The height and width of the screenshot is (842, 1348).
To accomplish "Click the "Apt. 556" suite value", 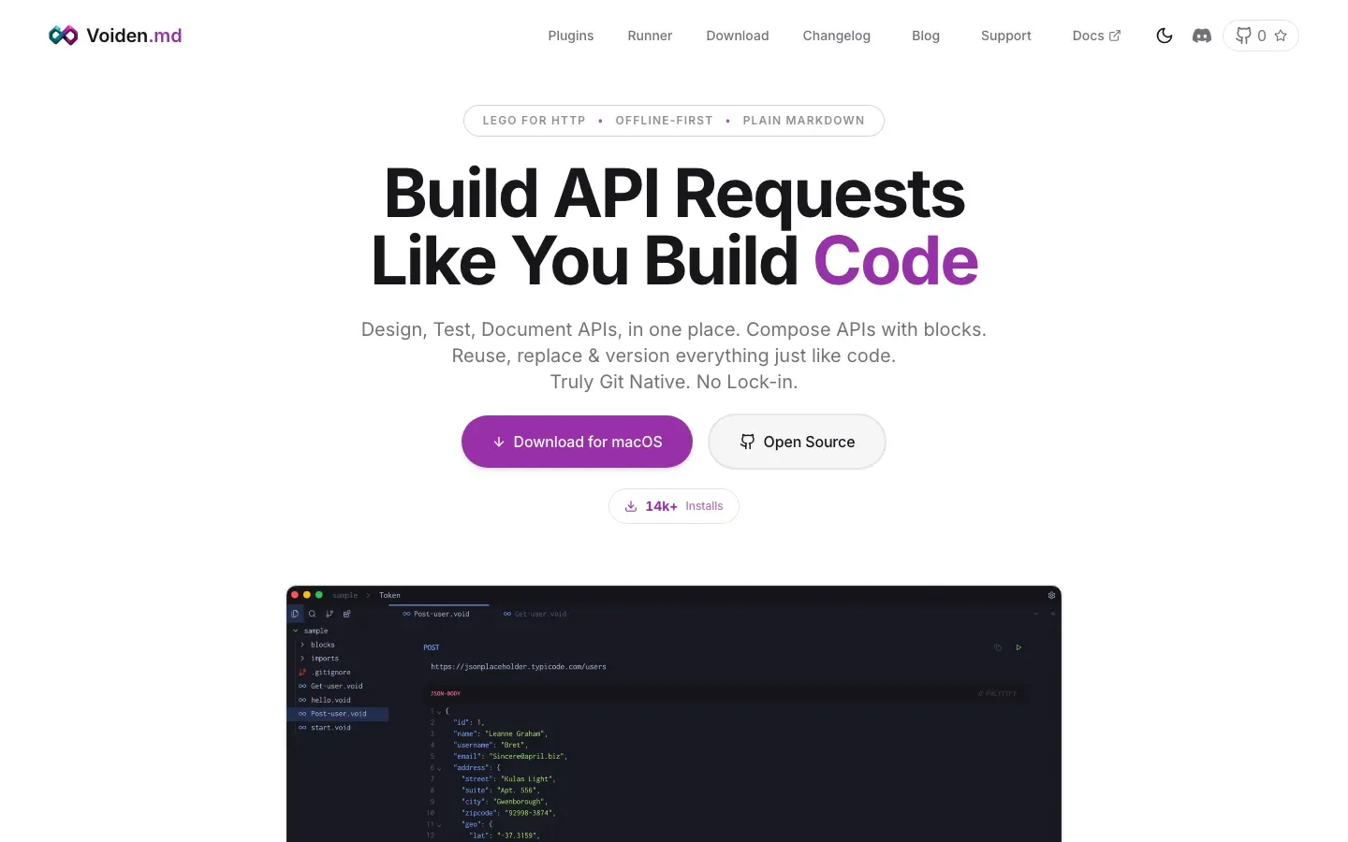I will [518, 791].
